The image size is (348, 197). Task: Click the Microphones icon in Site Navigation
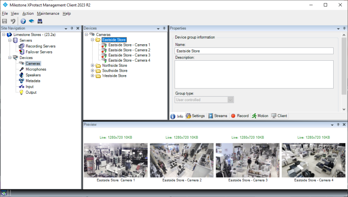coord(21,69)
